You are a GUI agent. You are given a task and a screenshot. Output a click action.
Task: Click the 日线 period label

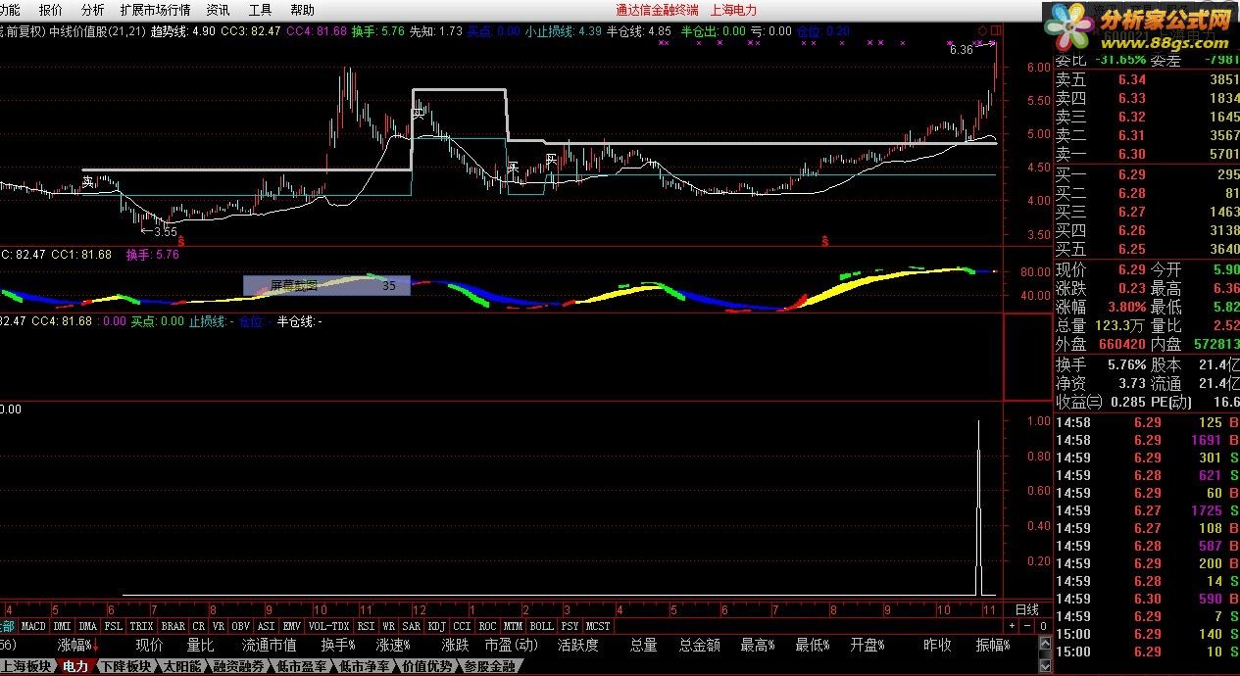tap(1027, 609)
